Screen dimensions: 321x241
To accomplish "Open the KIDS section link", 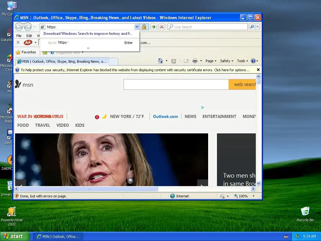I will pyautogui.click(x=80, y=125).
